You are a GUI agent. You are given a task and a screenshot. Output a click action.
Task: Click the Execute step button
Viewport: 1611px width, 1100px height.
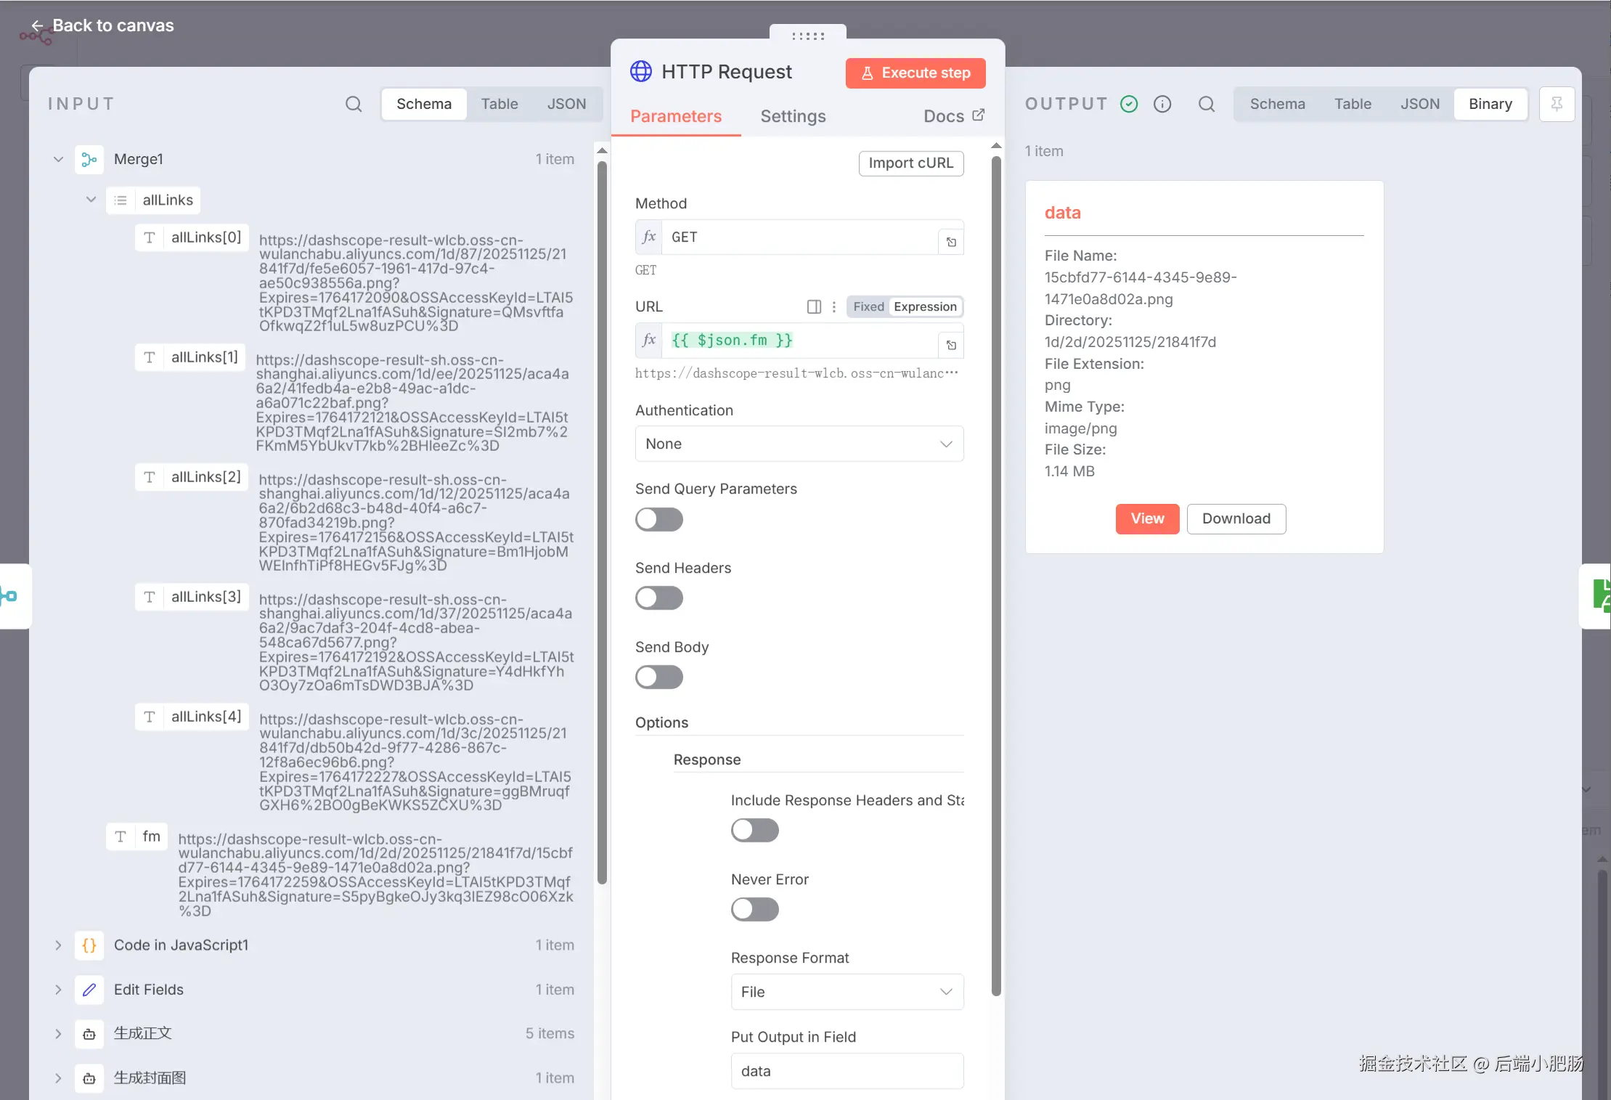tap(915, 73)
